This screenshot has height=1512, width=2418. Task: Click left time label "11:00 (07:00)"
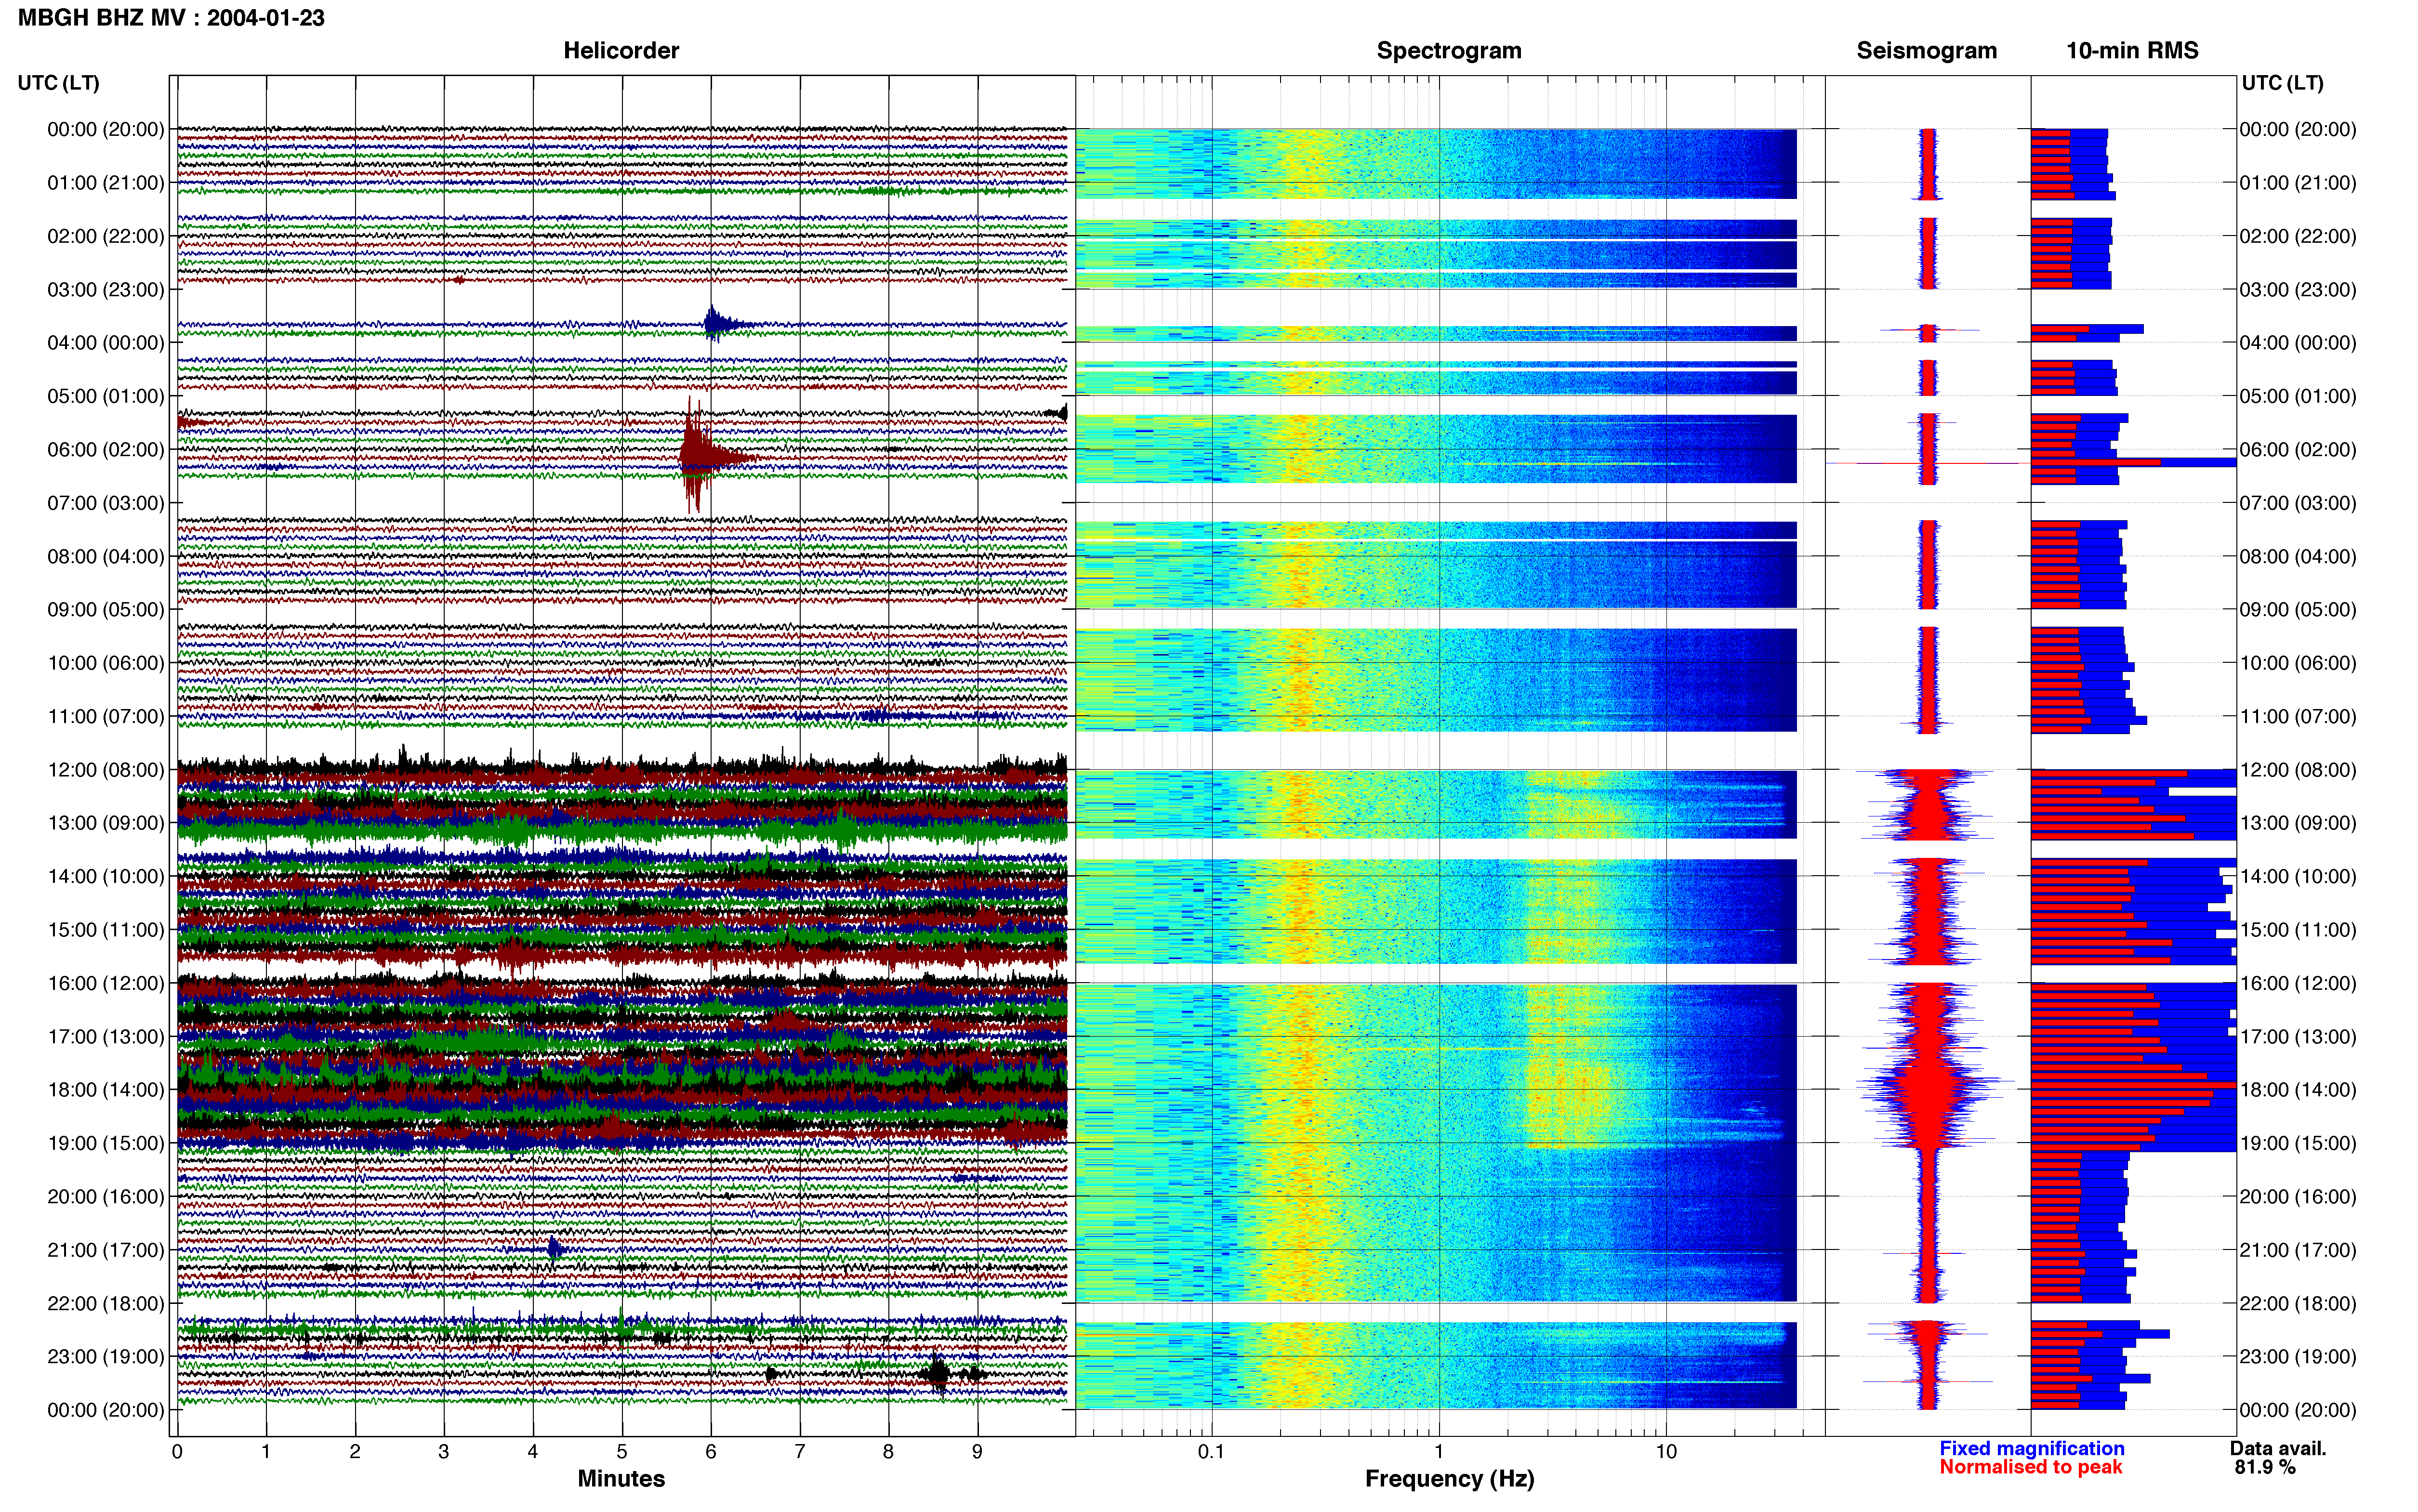pyautogui.click(x=106, y=716)
